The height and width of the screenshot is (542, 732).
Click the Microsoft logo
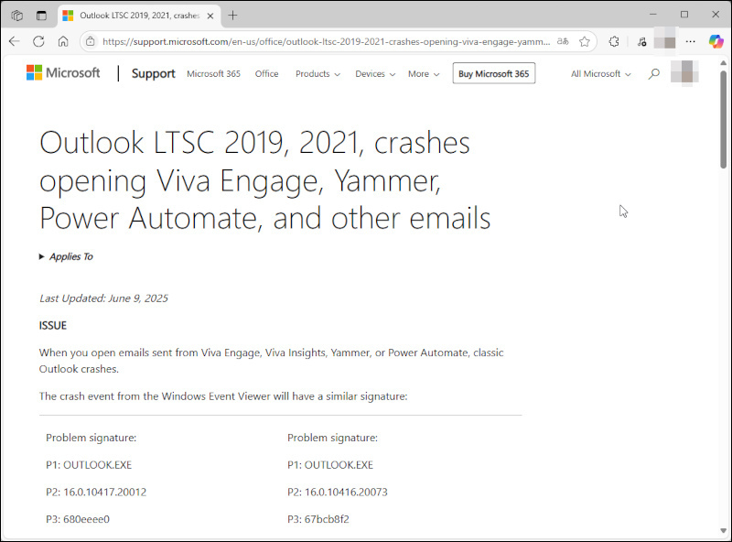click(63, 73)
